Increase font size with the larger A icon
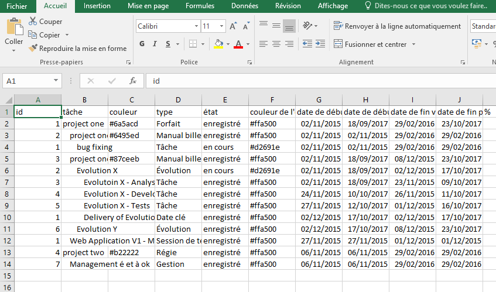This screenshot has width=496, height=292. coord(233,26)
